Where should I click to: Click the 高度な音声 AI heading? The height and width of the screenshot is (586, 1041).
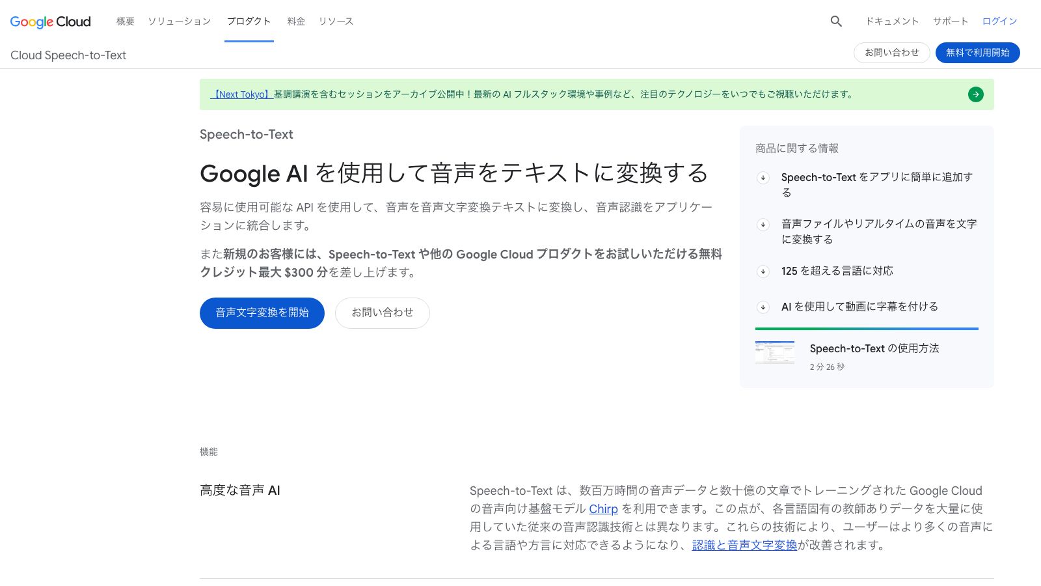pos(240,490)
